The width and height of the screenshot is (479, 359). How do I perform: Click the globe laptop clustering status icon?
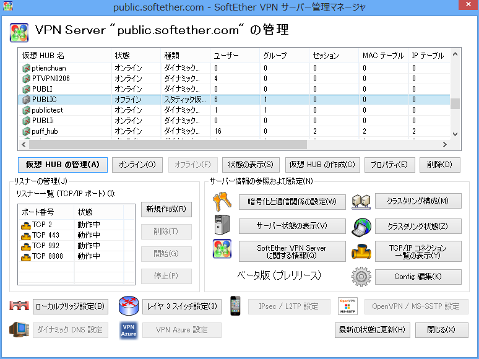[x=361, y=227]
